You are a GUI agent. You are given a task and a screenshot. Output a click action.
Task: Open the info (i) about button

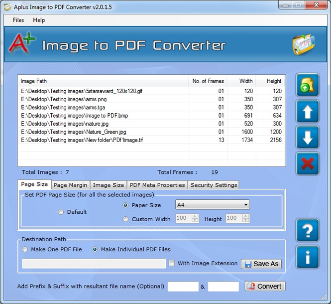pyautogui.click(x=308, y=257)
